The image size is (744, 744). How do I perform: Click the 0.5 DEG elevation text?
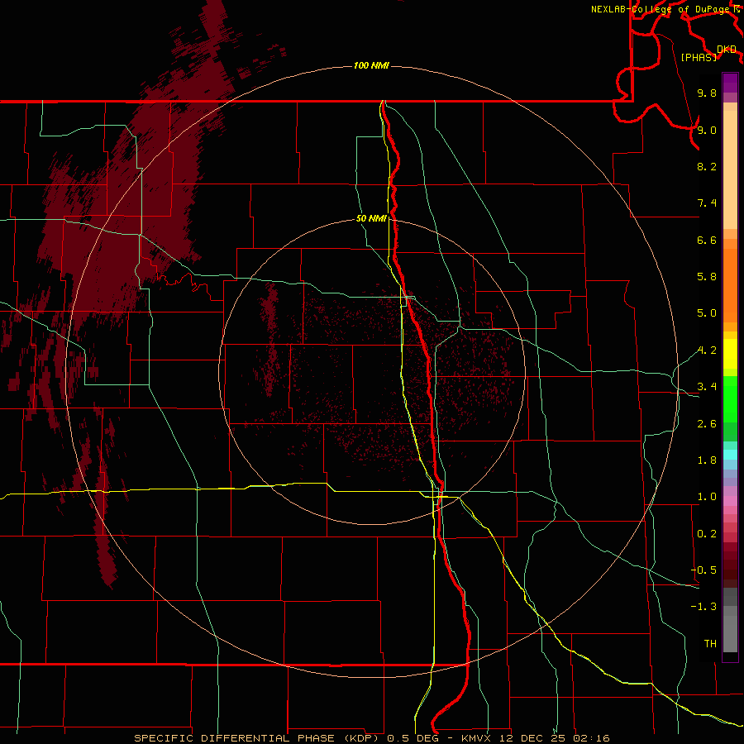[x=413, y=738]
